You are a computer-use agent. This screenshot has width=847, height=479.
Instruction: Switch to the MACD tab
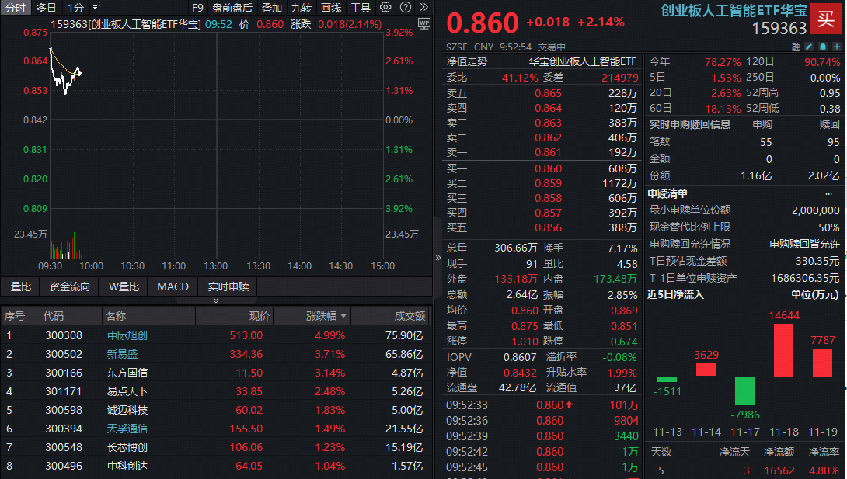click(x=173, y=286)
